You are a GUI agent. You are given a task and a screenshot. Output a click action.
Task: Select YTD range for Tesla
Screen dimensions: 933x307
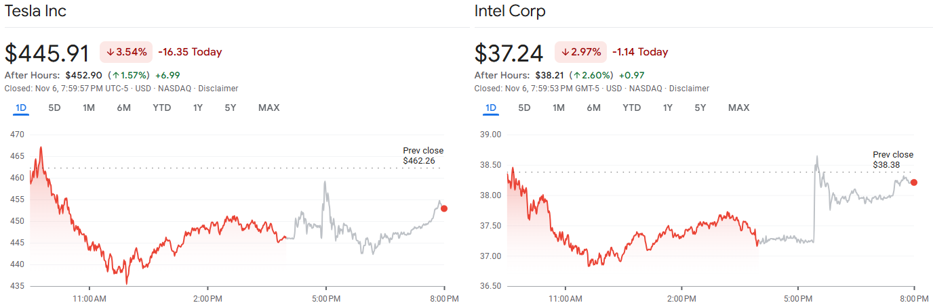161,108
